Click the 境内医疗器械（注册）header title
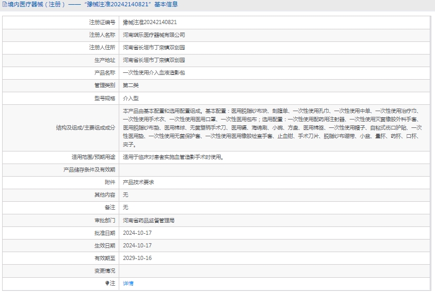Screen dimensions: 435x293 click(x=36, y=4)
